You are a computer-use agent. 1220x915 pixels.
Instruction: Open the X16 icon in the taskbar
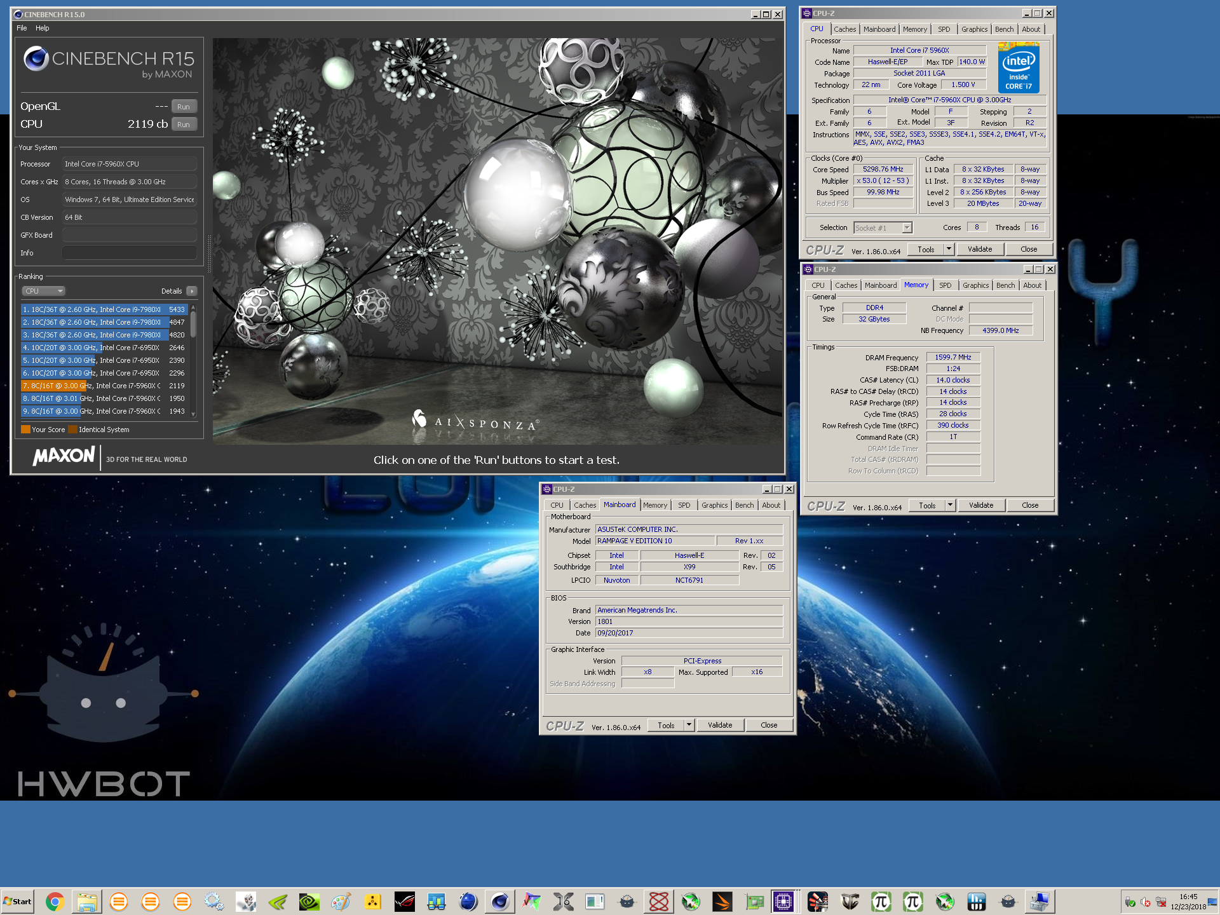(x=563, y=901)
